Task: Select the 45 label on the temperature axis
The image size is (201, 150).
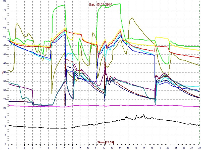Action: pyautogui.click(x=5, y=63)
